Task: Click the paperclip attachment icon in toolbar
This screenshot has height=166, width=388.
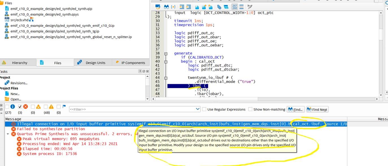Action: 219,6
